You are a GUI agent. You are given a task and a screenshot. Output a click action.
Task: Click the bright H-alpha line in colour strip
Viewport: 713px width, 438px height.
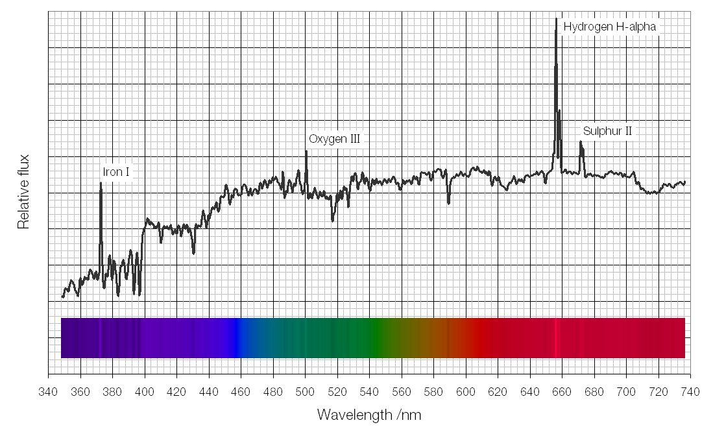tap(556, 337)
